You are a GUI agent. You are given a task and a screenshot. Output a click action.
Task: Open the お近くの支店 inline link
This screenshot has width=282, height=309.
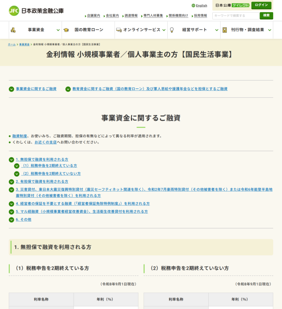coord(46,142)
